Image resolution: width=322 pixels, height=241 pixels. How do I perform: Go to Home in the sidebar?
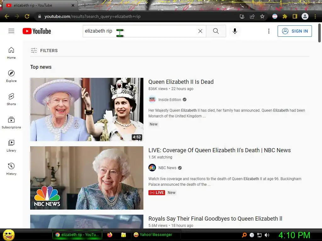[11, 53]
